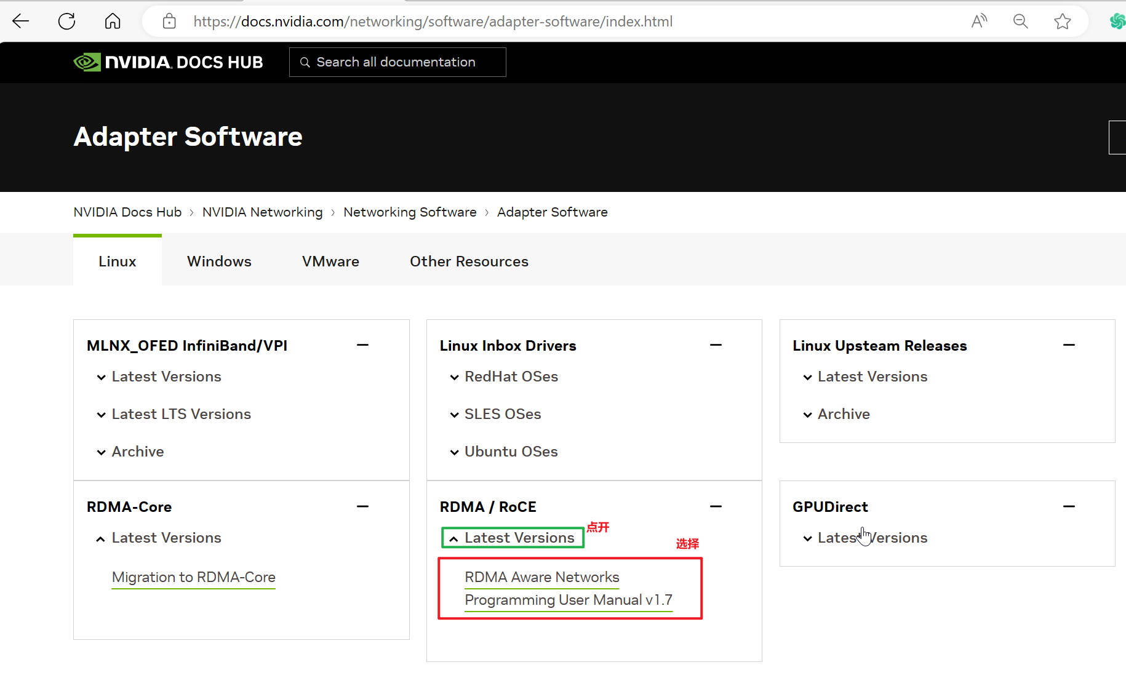Expand Linux Upsteam Archive section

tap(836, 414)
